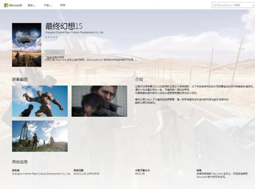Open the father embracing son screenshot
The image size is (255, 189).
[99, 101]
